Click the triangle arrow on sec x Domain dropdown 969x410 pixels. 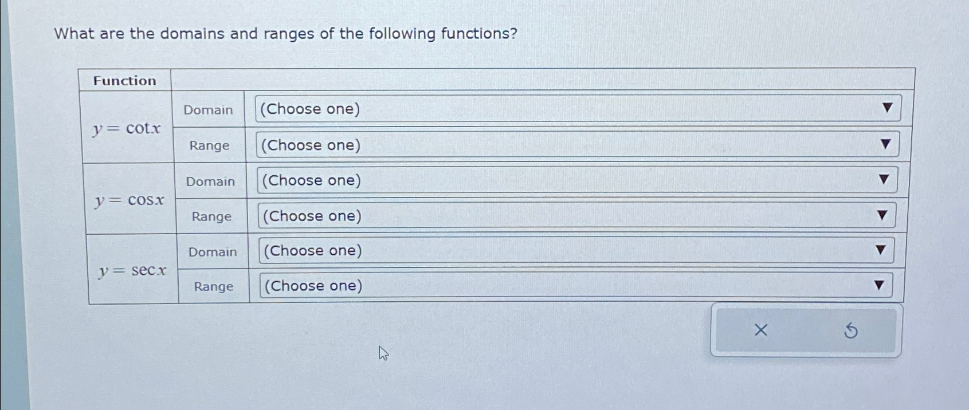point(880,250)
